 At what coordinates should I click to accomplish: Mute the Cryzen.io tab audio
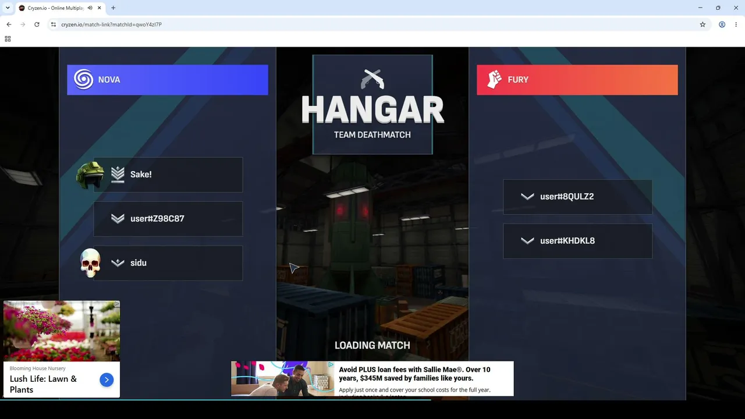click(x=90, y=8)
